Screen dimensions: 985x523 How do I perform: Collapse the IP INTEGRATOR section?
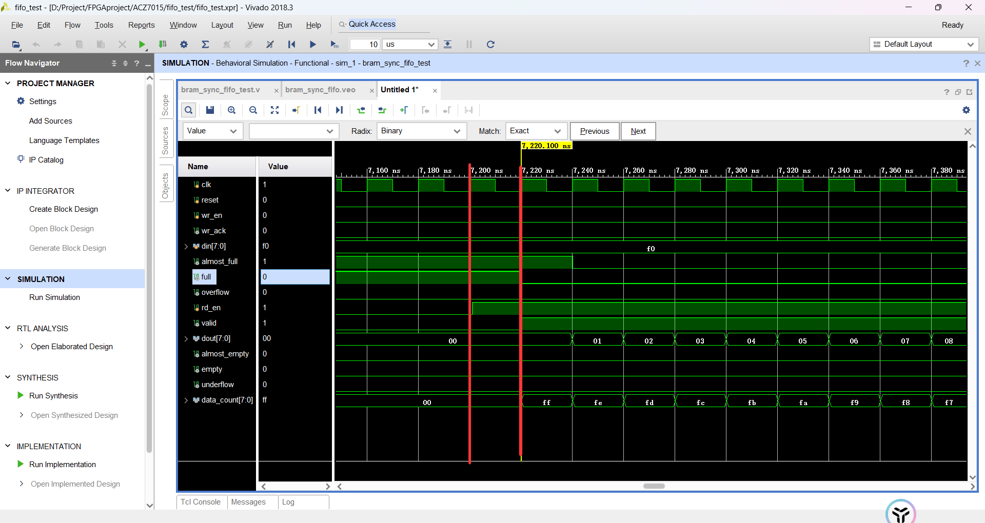coord(8,191)
